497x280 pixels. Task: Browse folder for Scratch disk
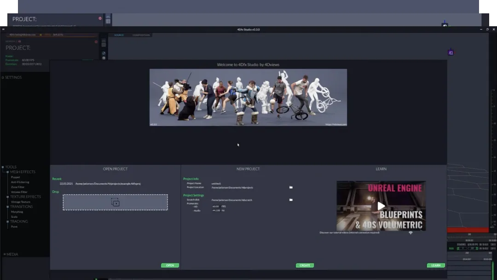tap(291, 200)
